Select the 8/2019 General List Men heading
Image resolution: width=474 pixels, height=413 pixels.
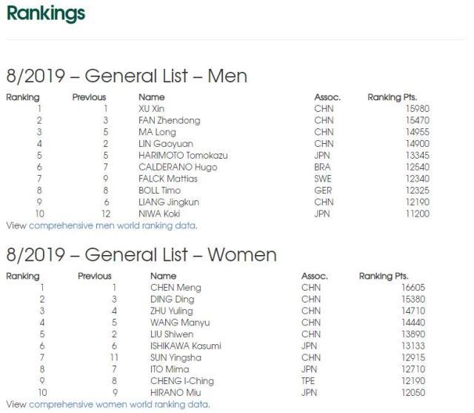(x=127, y=76)
